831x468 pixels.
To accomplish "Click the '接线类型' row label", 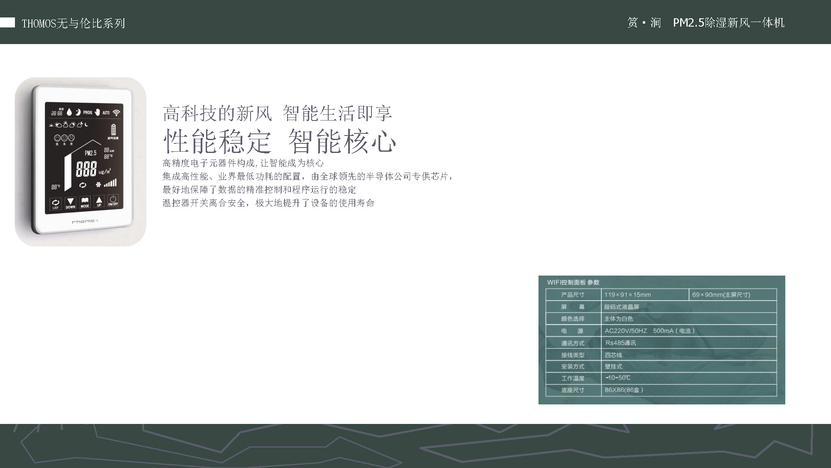I will coord(573,355).
